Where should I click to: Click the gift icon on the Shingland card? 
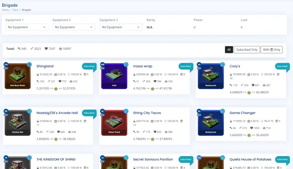[x=85, y=74]
